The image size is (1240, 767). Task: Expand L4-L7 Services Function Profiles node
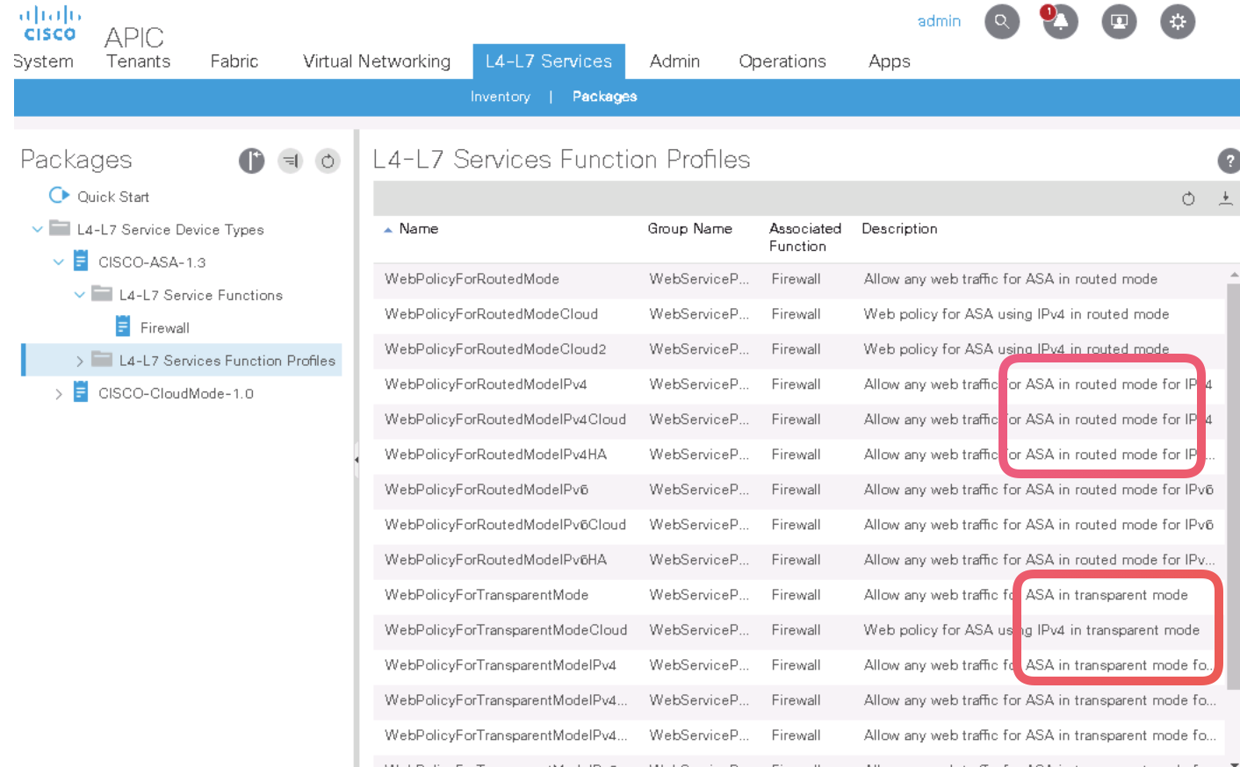(x=79, y=361)
